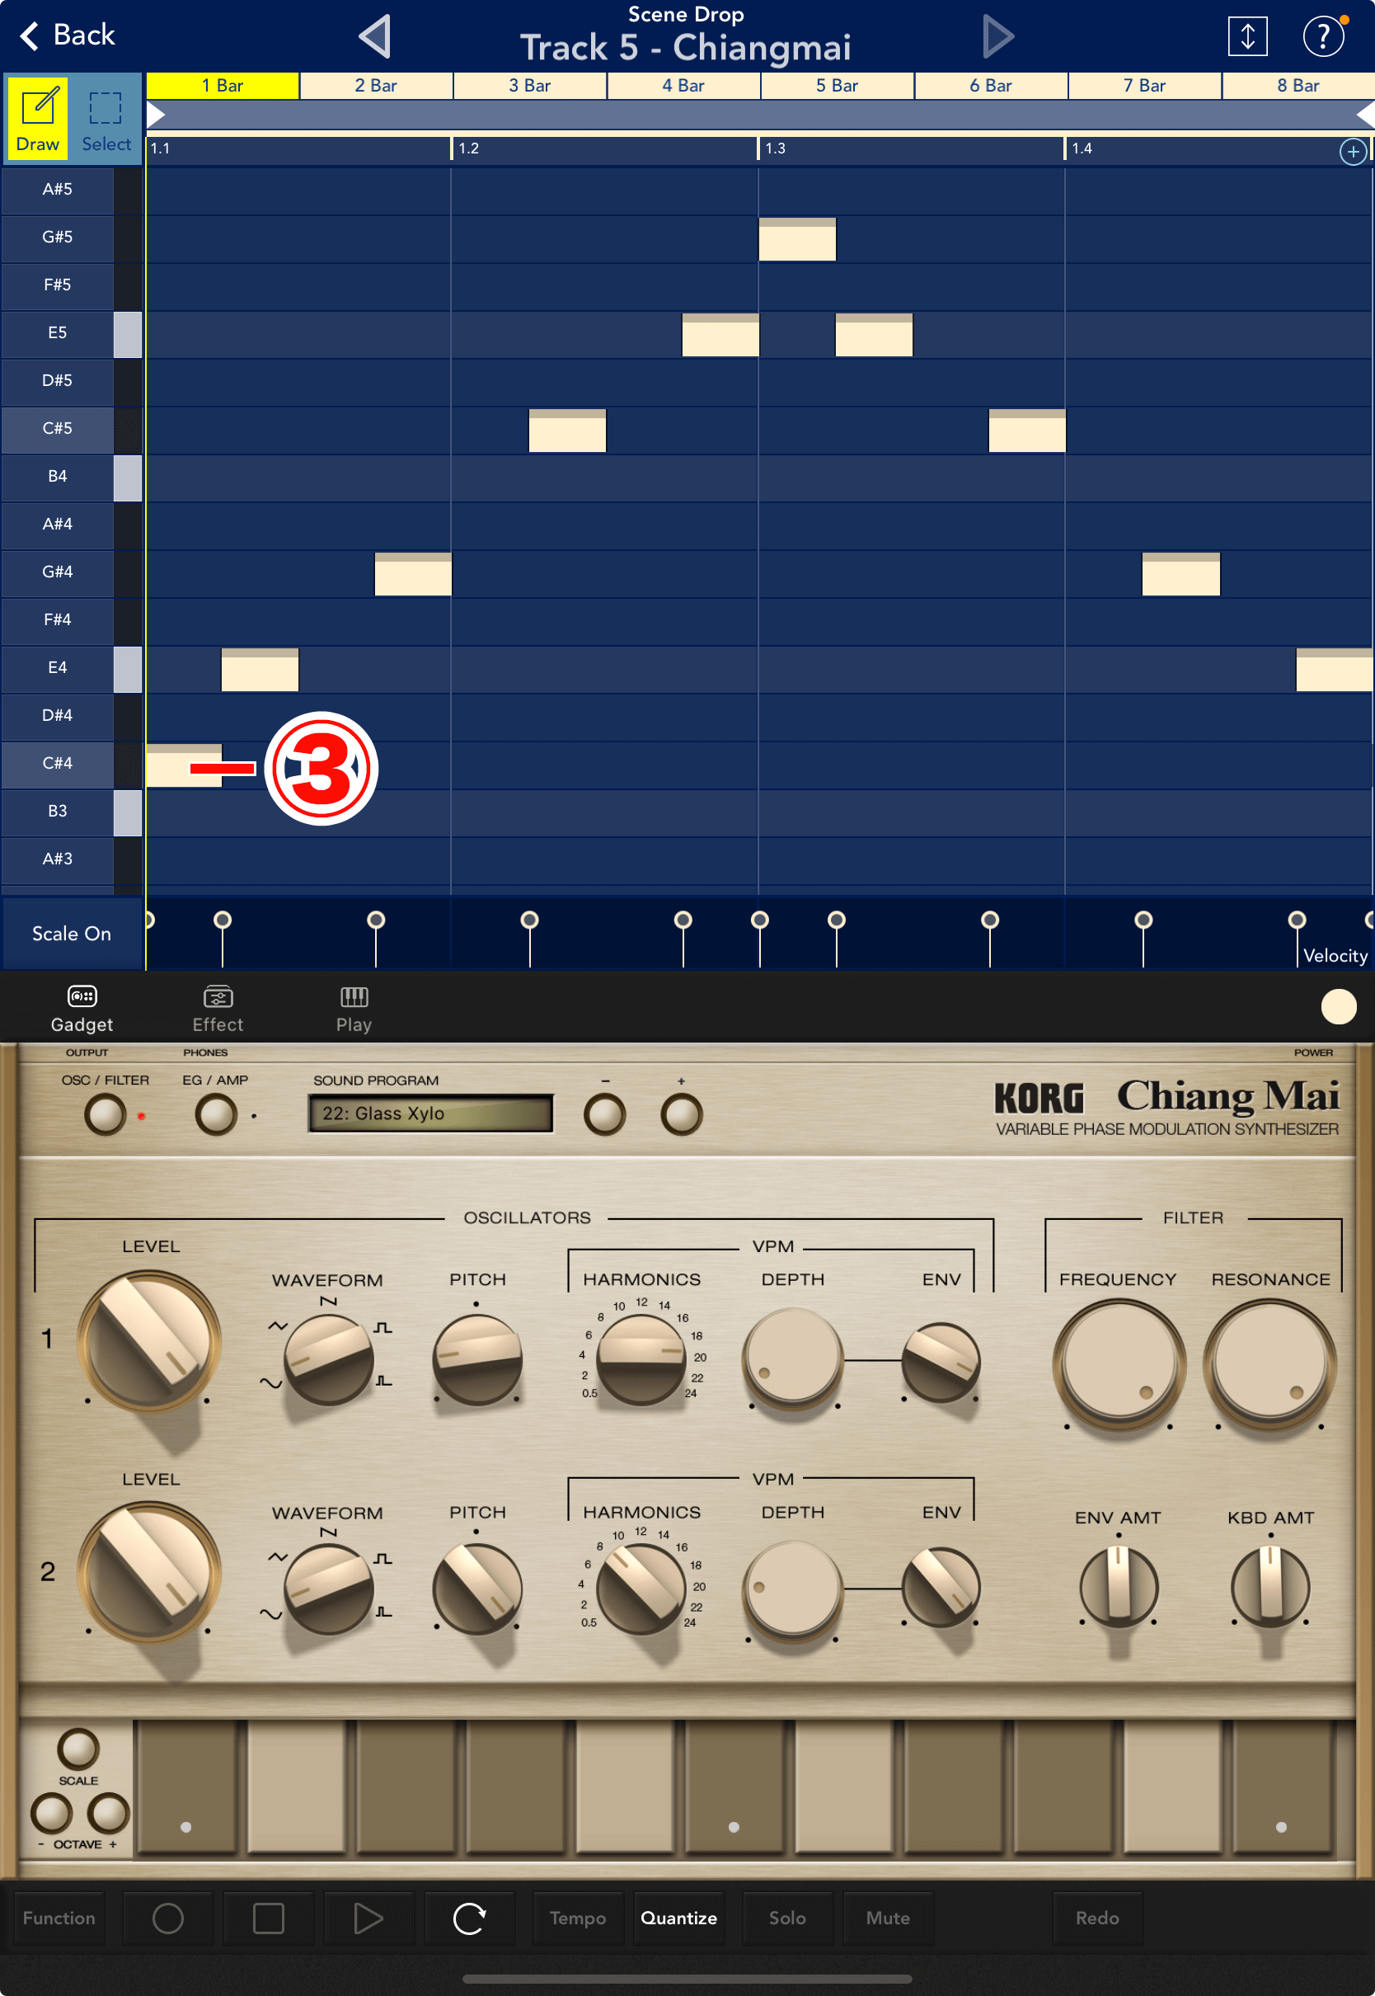Select the 1 Bar tab
The image size is (1375, 1996).
coord(223,85)
